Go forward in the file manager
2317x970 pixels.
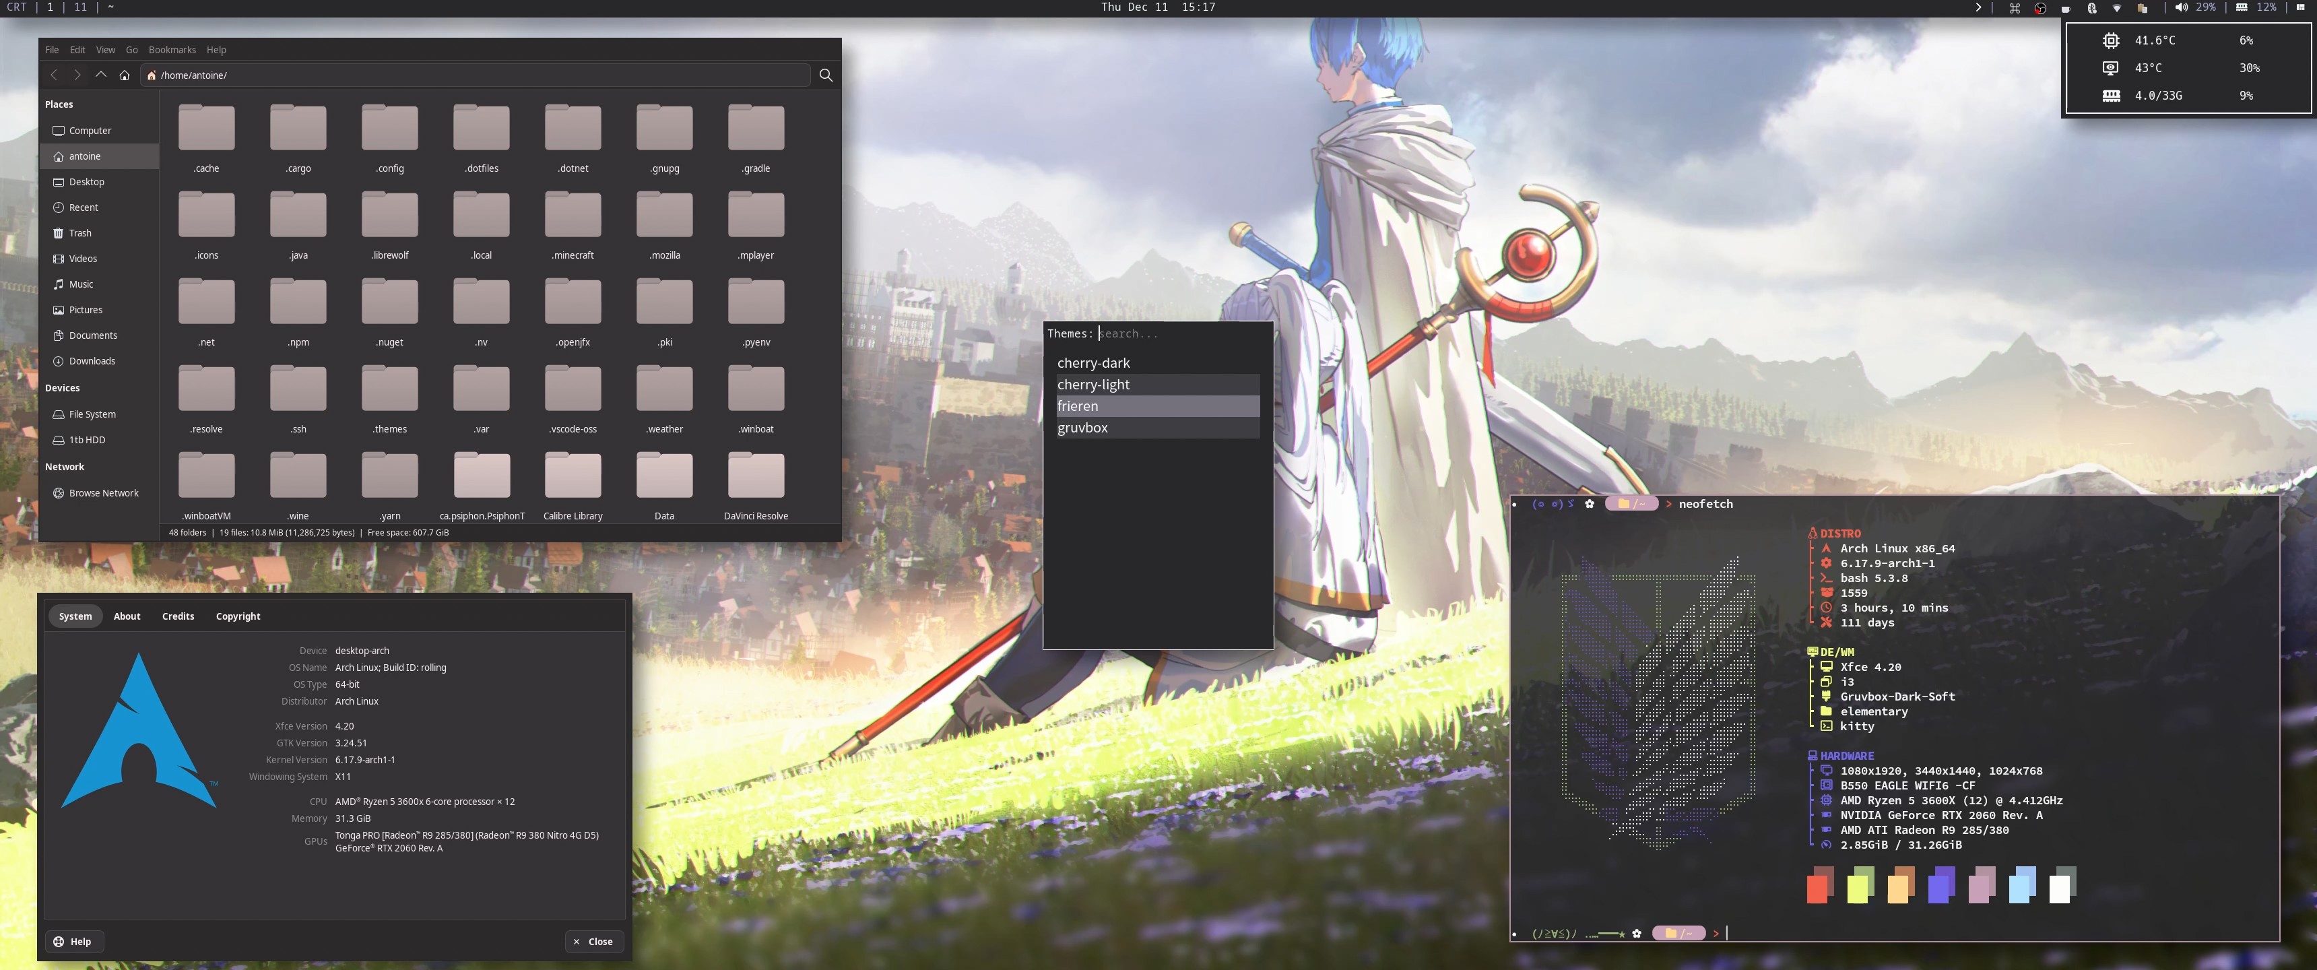pyautogui.click(x=77, y=75)
